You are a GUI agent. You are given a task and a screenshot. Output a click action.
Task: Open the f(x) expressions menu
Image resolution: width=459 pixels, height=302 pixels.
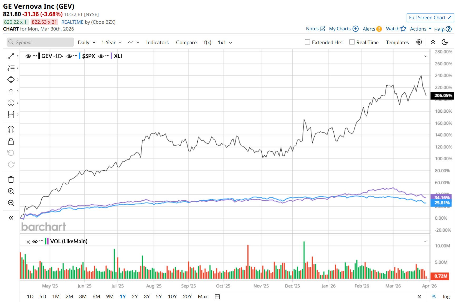click(208, 42)
